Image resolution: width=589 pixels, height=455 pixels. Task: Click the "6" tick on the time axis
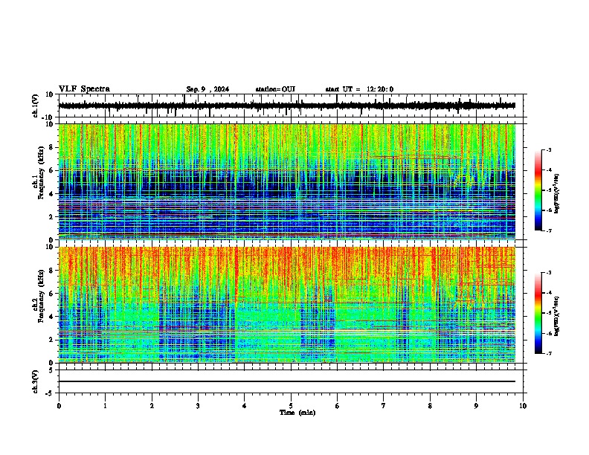pos(338,406)
